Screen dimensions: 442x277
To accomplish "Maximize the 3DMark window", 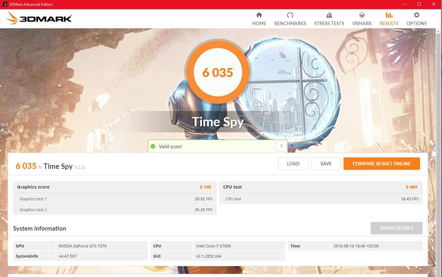I will click(419, 4).
